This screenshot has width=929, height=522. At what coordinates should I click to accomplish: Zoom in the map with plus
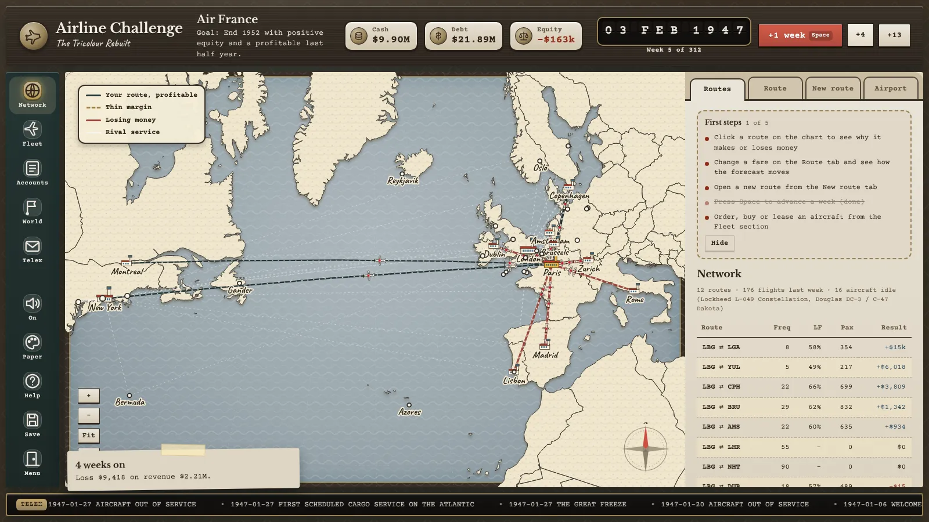pos(89,396)
